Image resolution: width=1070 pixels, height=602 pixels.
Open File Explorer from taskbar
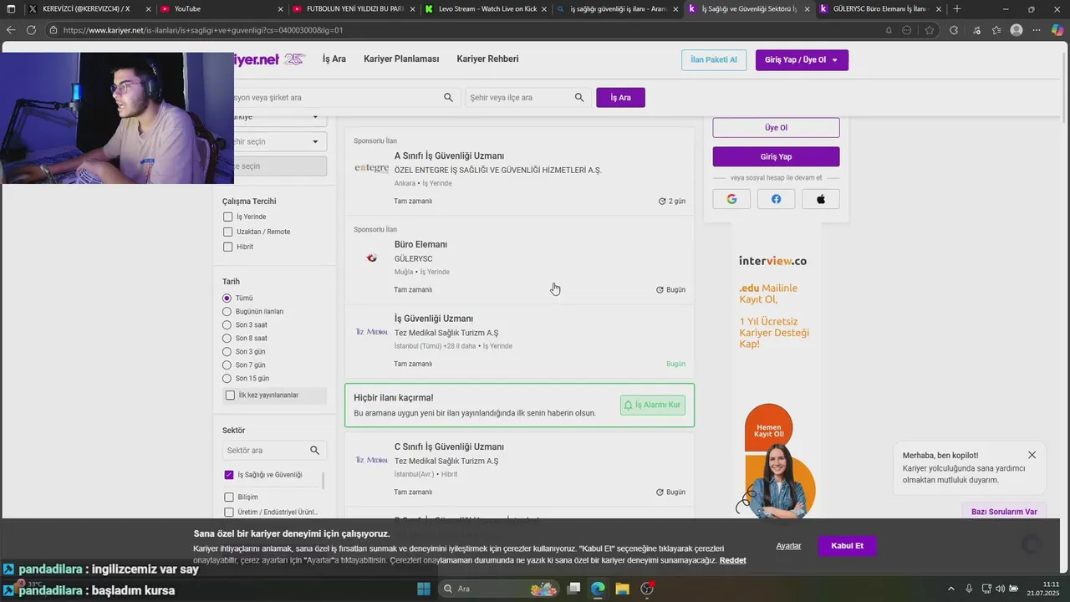pos(622,589)
